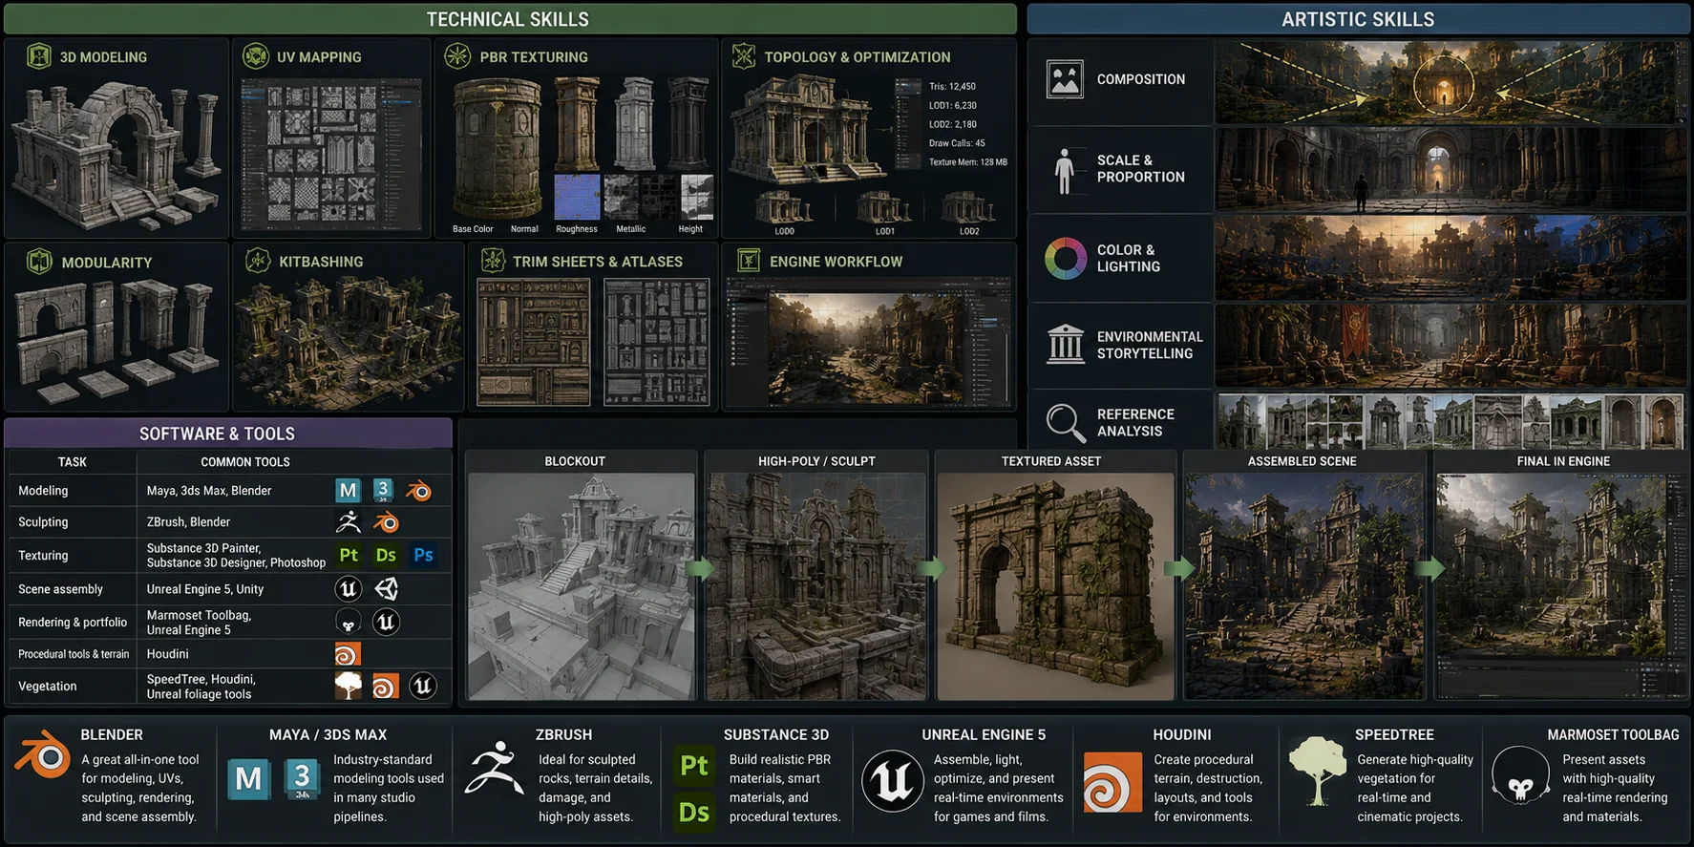Viewport: 1694px width, 847px height.
Task: Click the SpeedTree tree icon in Vegetation row
Action: 349,686
